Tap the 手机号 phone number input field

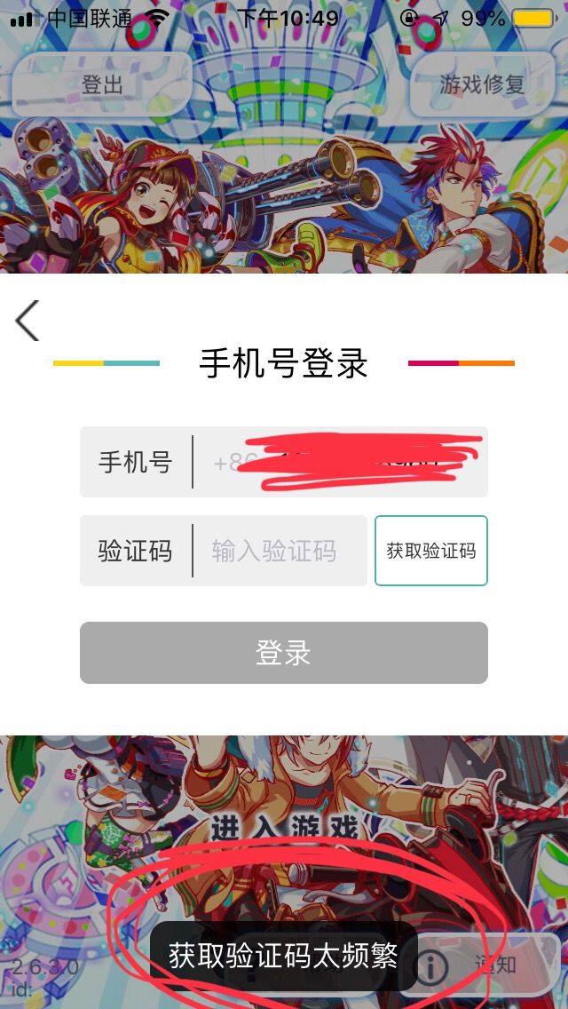coord(284,462)
